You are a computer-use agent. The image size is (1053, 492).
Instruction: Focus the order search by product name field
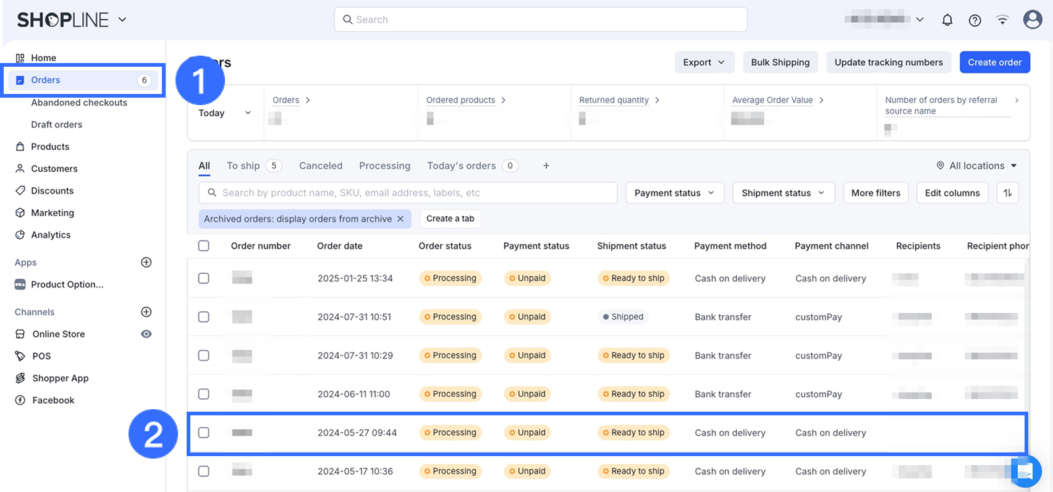coord(408,193)
